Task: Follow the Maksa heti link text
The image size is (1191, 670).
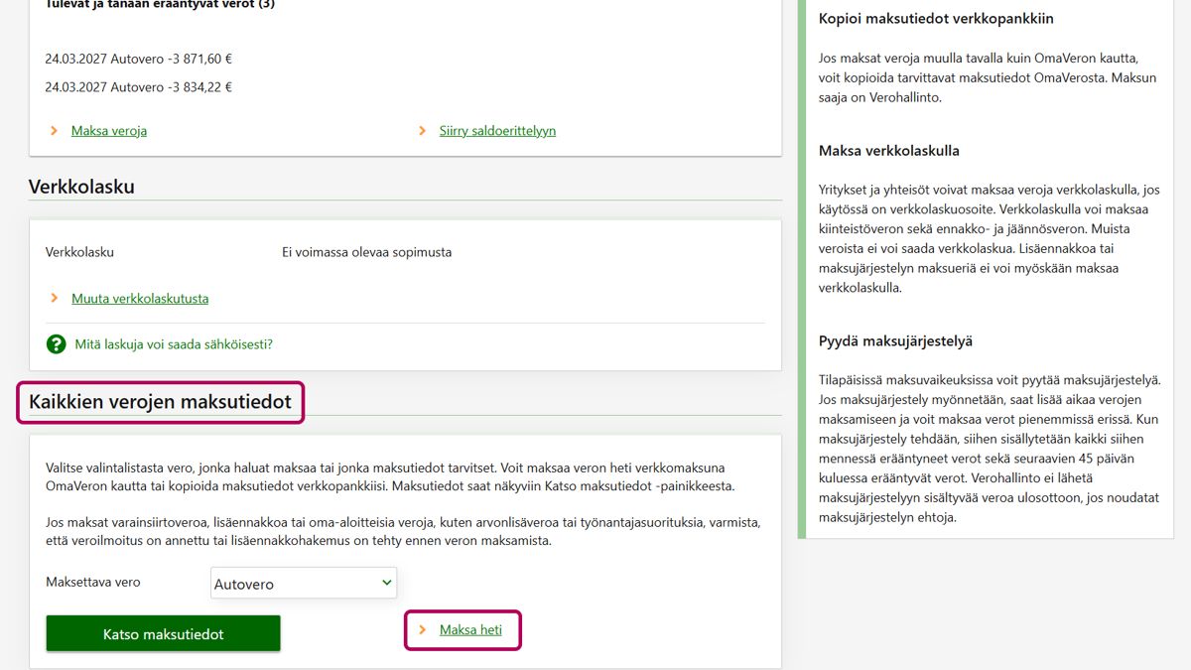Action: click(x=470, y=630)
